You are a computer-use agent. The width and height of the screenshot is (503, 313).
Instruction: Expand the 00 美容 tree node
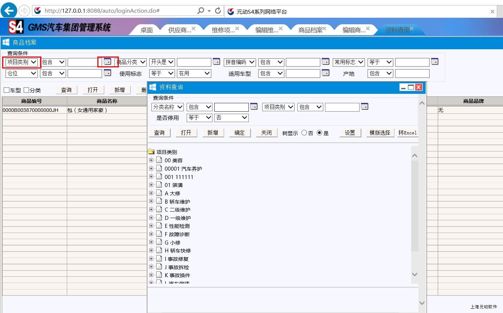tap(151, 160)
